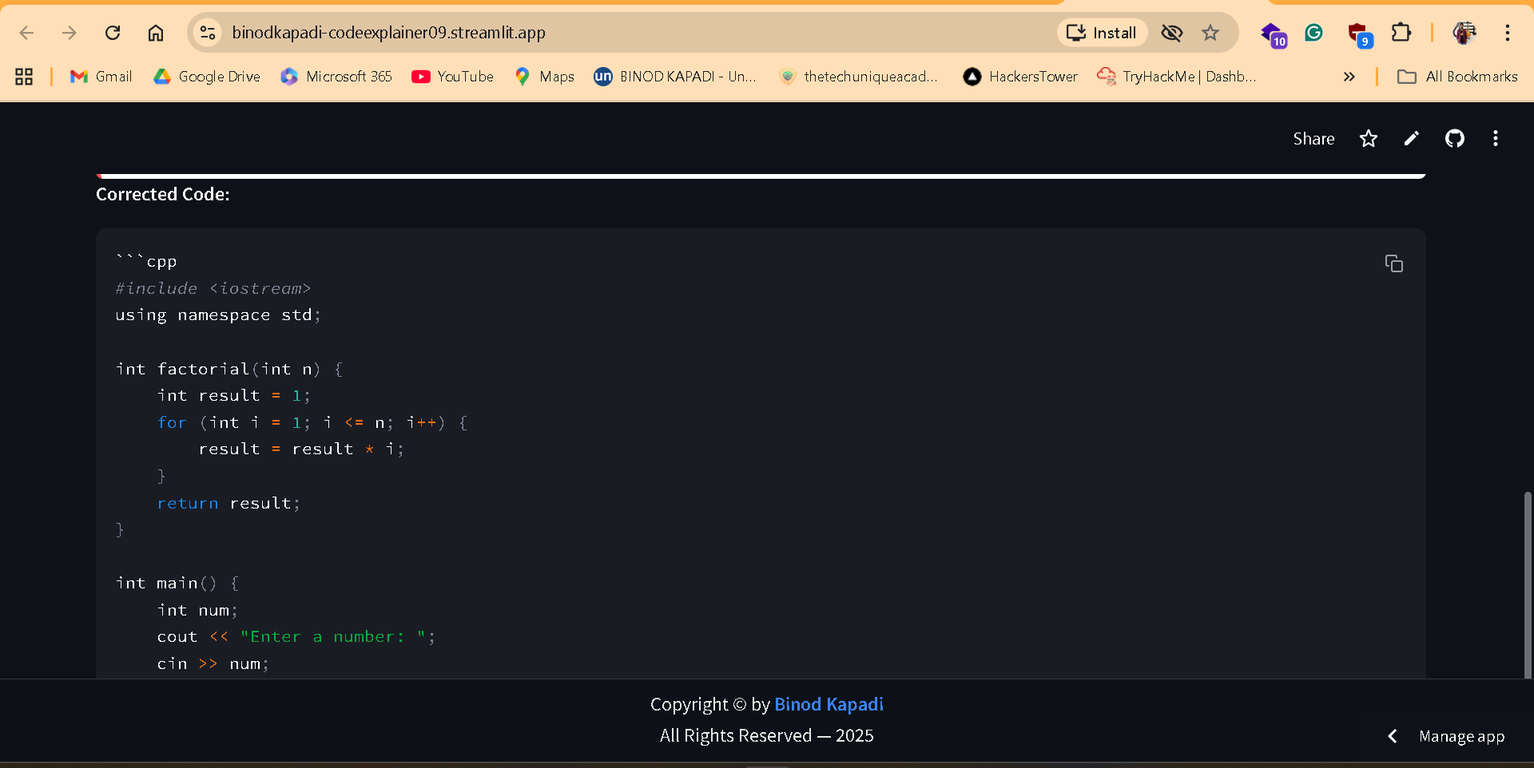This screenshot has width=1534, height=768.
Task: Click the back navigation arrow
Action: [26, 33]
